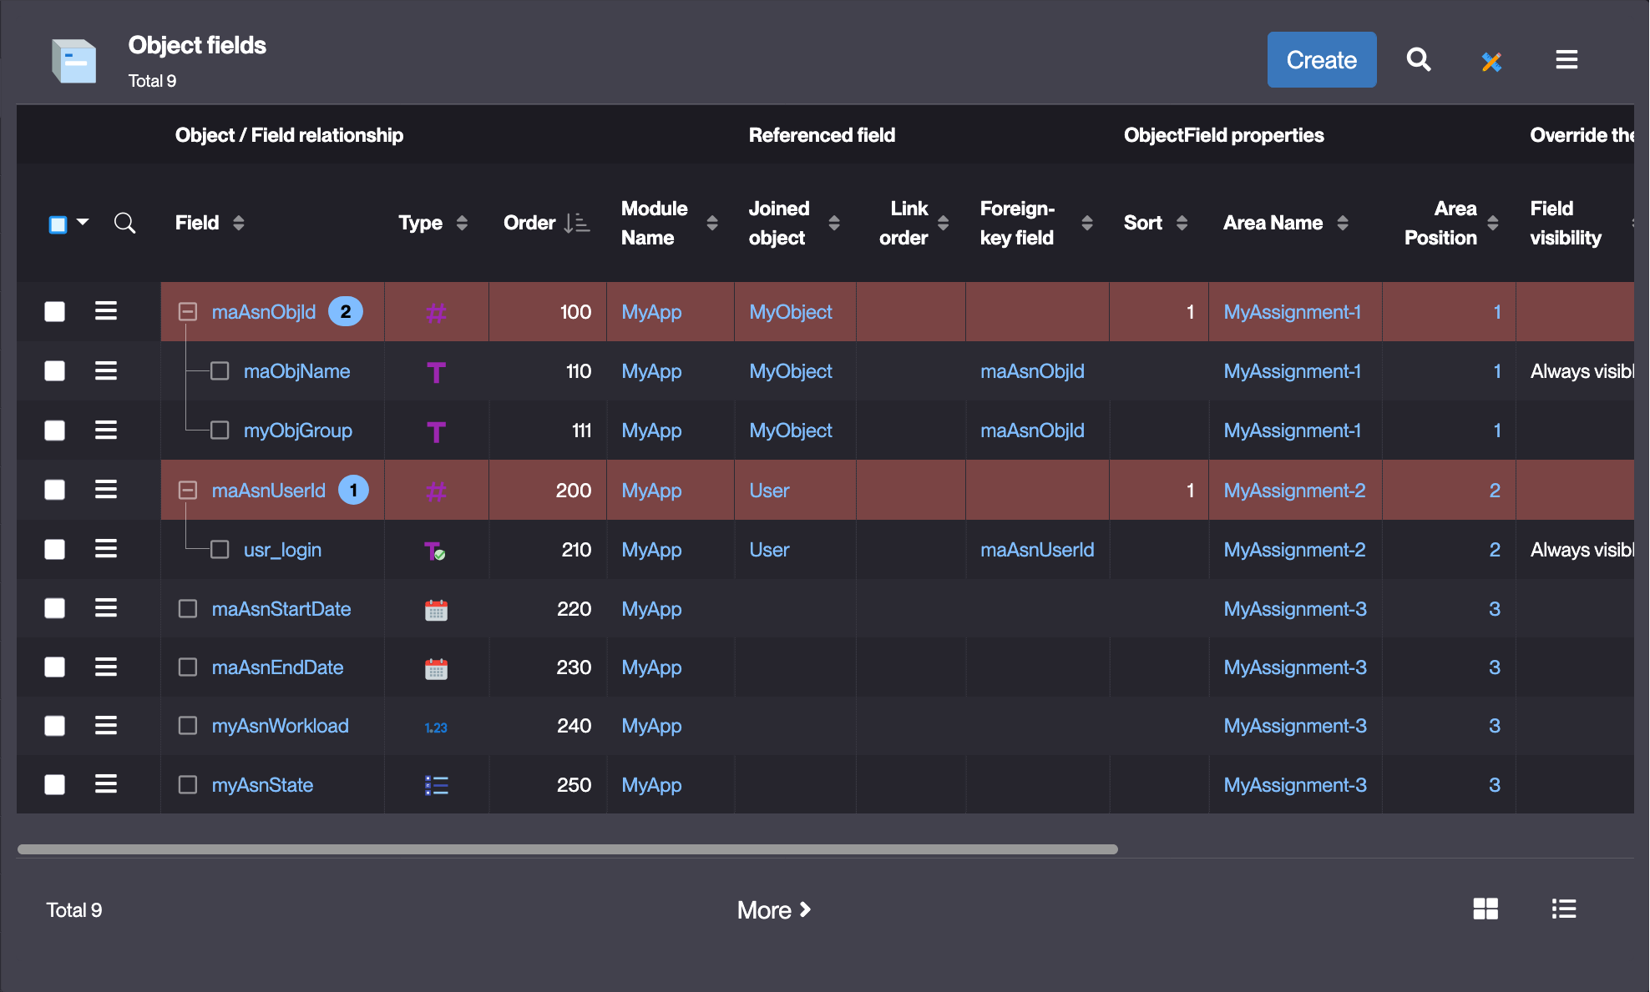Check the row checkbox for maAsnObjId

pyautogui.click(x=55, y=311)
